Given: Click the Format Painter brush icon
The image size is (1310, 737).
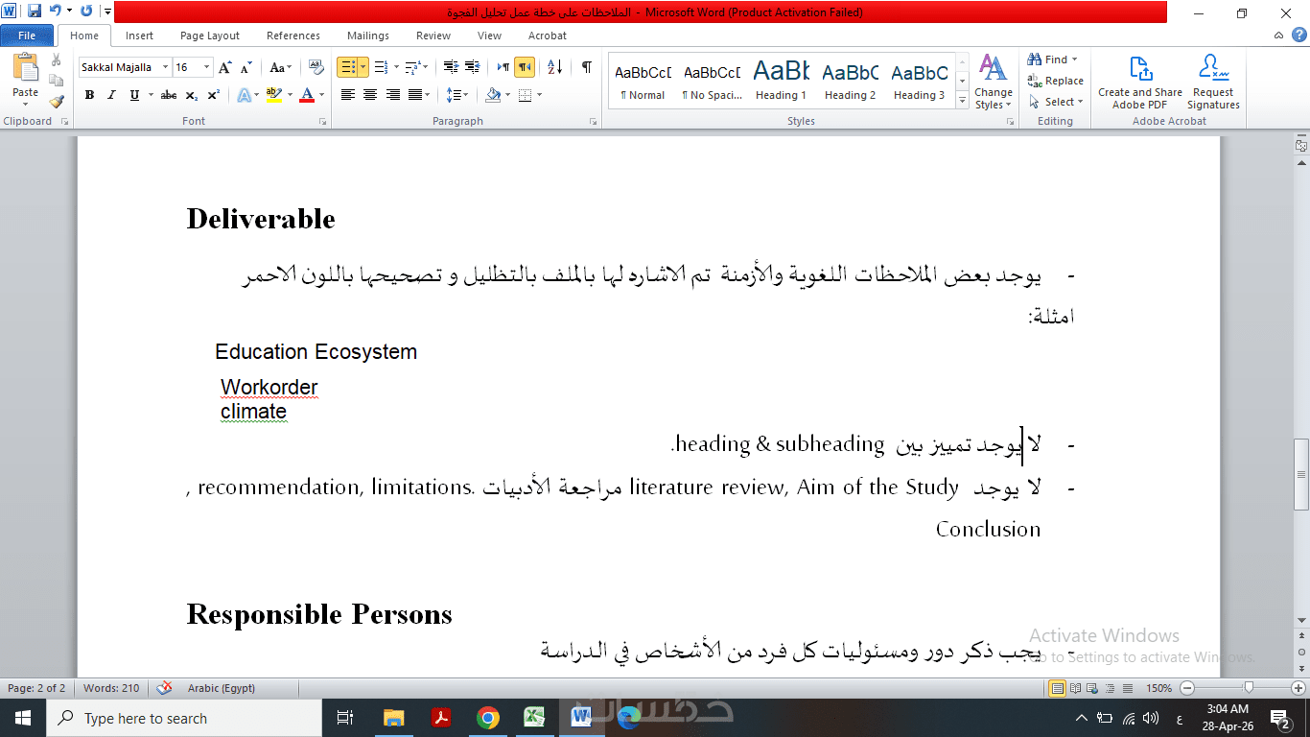Looking at the screenshot, I should (x=57, y=101).
